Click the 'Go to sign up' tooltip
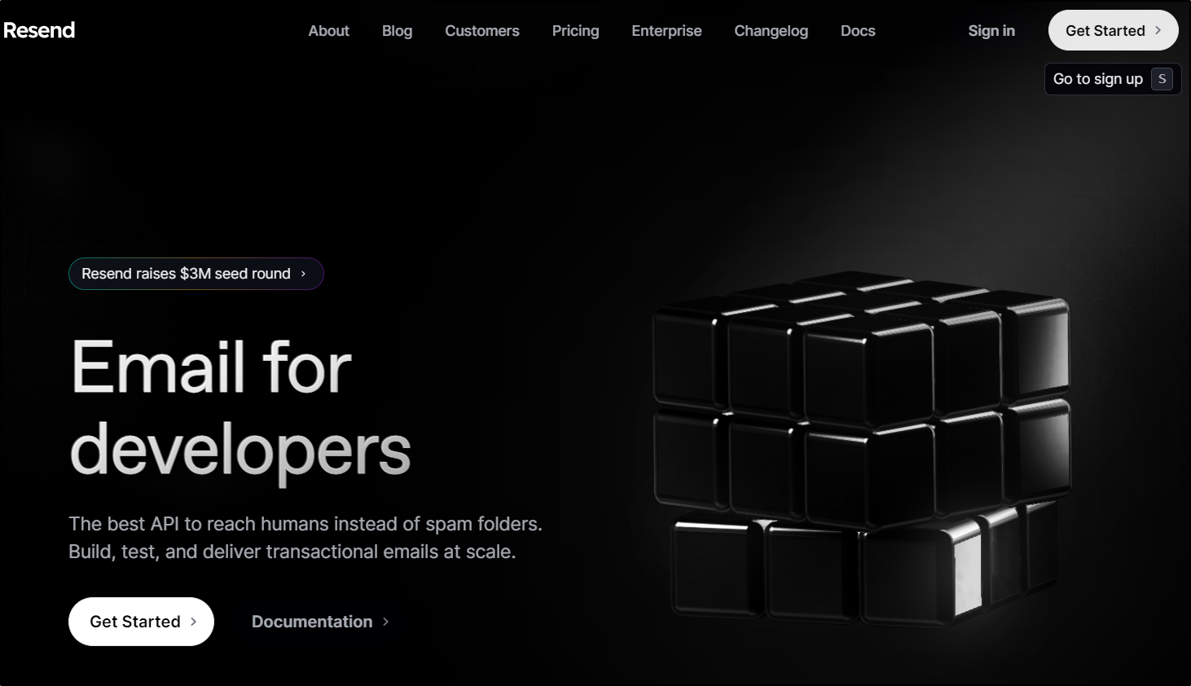Viewport: 1191px width, 686px height. click(1112, 79)
